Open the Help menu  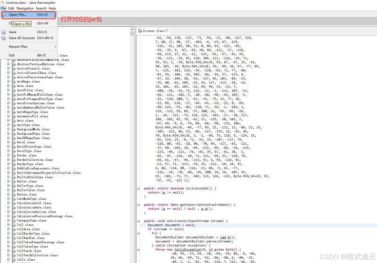click(52, 8)
